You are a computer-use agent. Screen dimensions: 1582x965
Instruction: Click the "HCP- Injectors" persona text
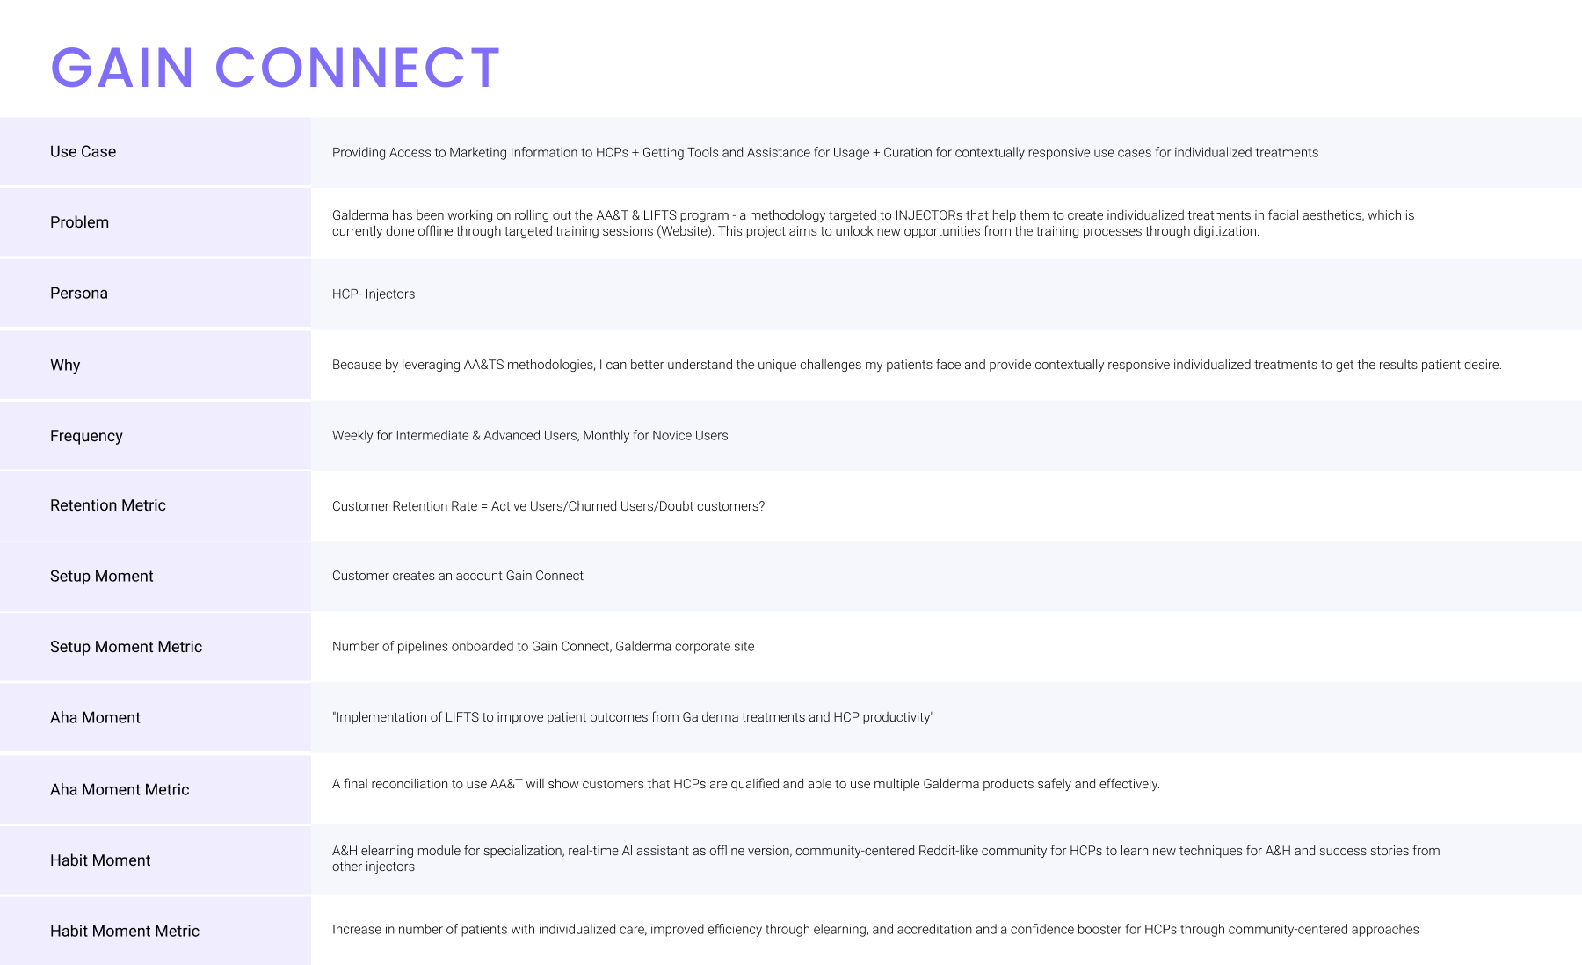coord(374,294)
